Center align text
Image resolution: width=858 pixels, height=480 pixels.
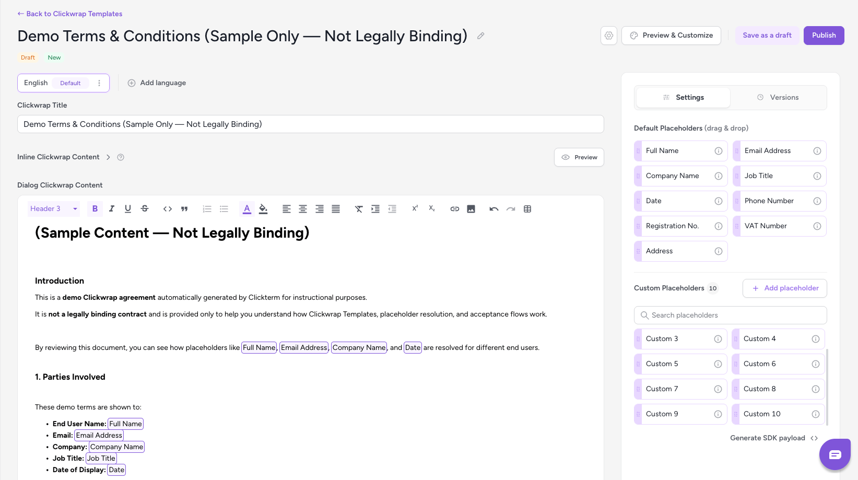303,209
